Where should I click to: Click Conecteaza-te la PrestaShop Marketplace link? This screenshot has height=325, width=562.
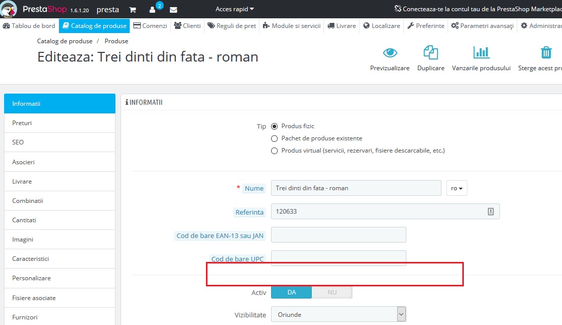[x=478, y=9]
